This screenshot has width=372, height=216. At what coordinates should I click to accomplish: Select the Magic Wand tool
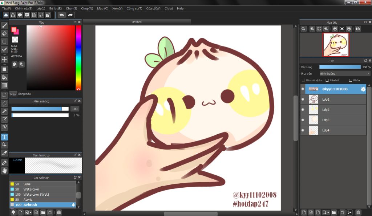(x=4, y=111)
